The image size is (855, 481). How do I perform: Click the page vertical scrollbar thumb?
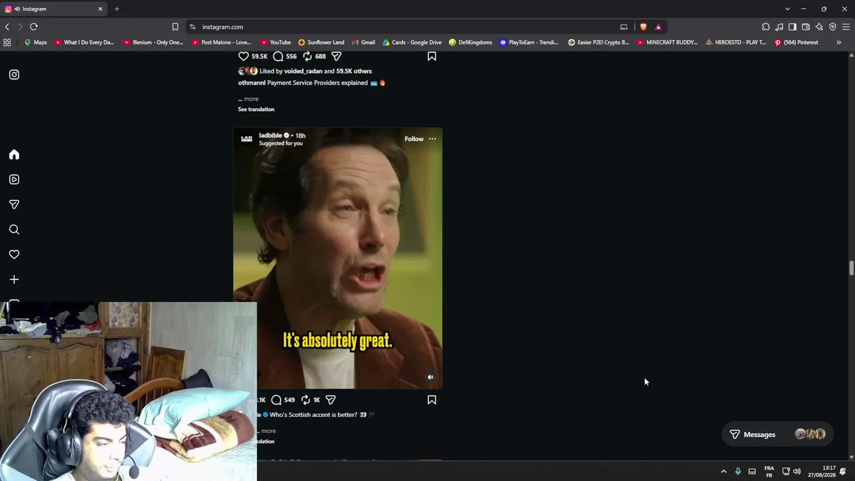point(851,268)
